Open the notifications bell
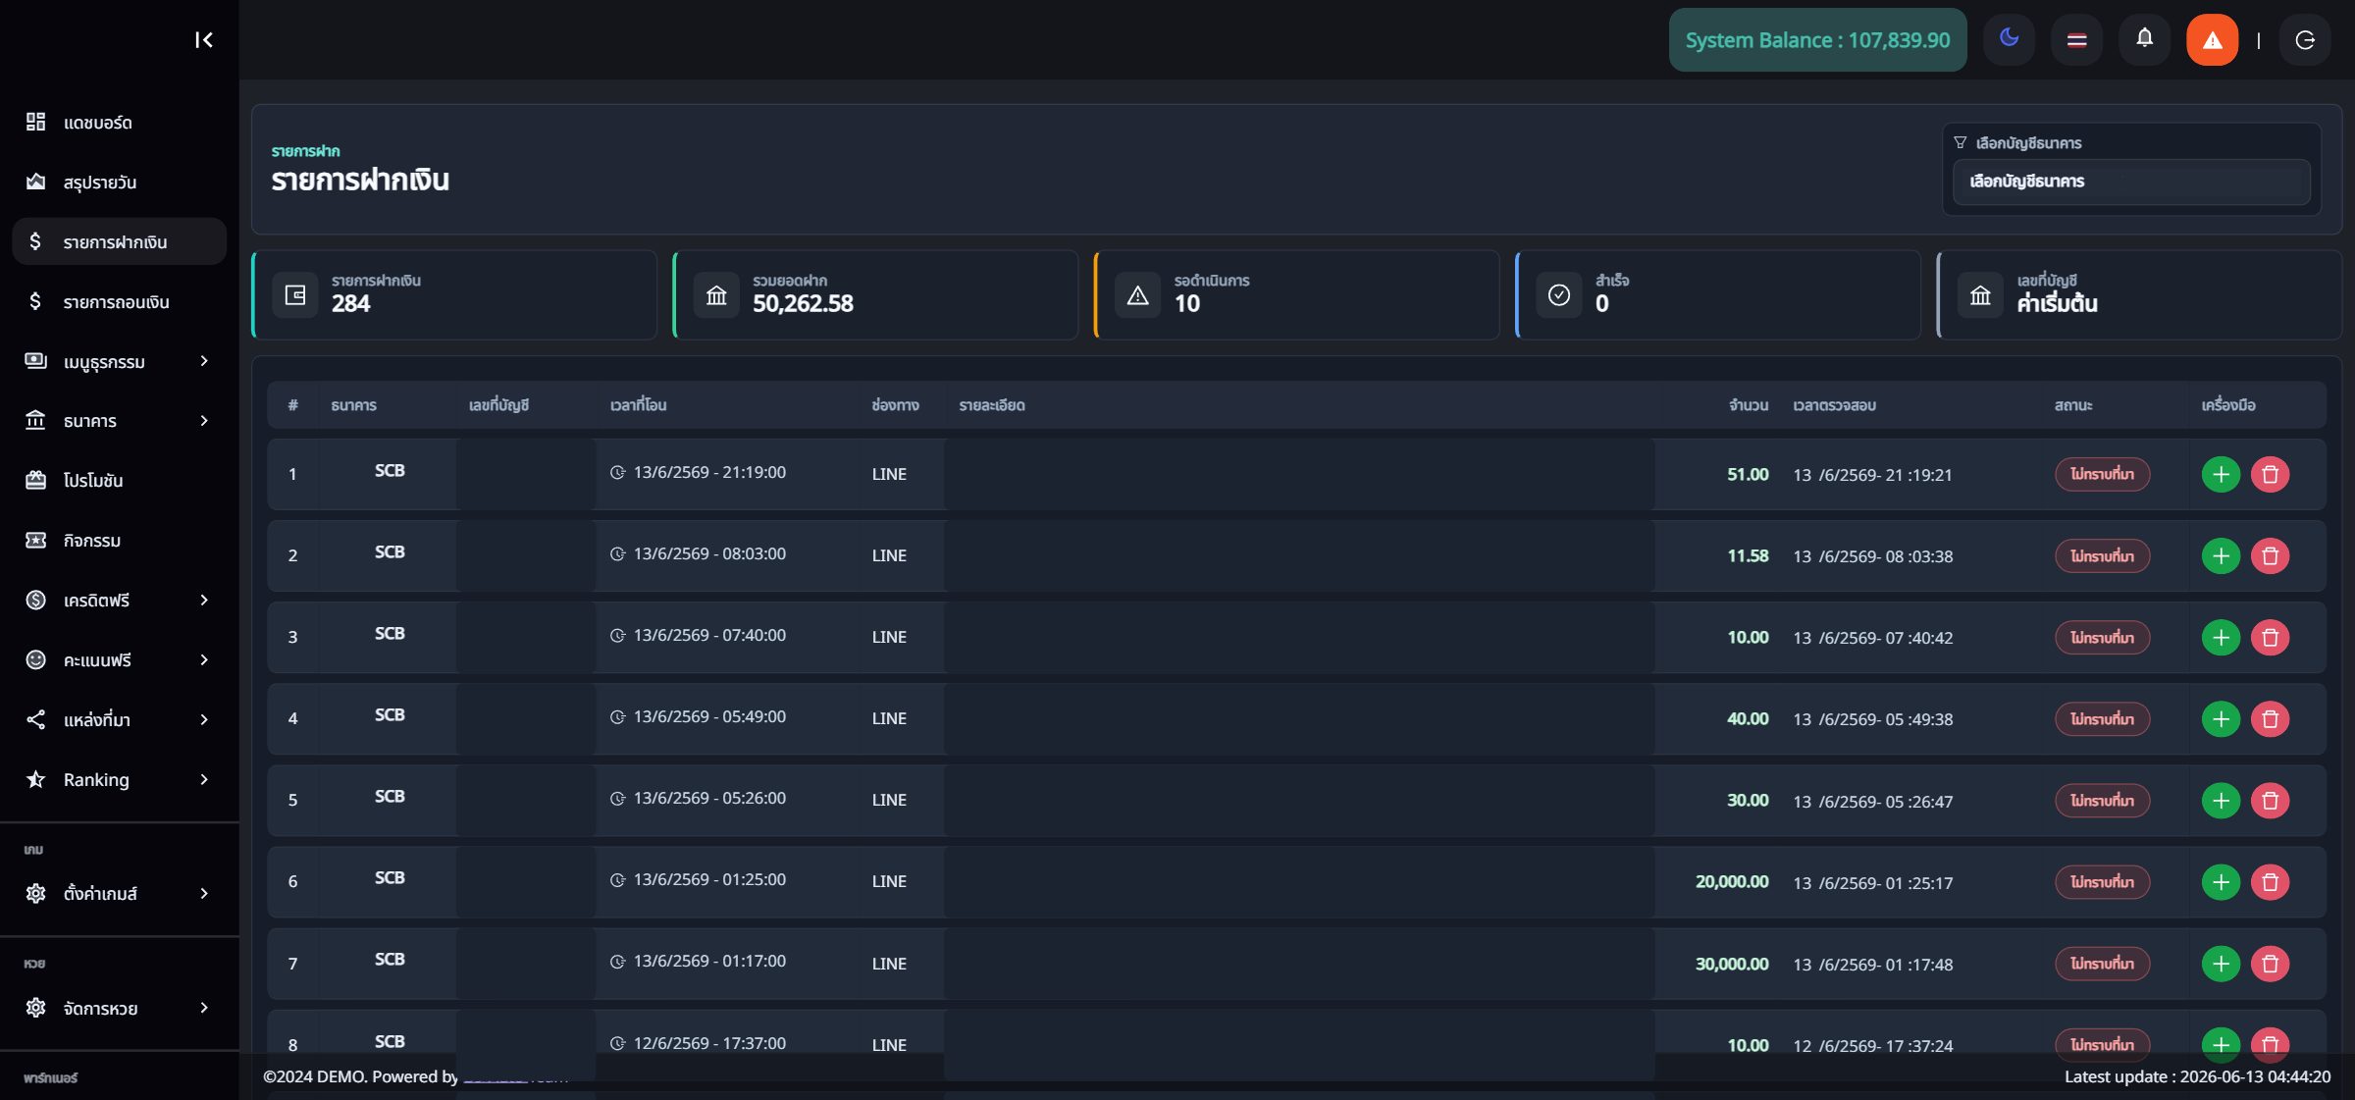2355x1100 pixels. coord(2144,39)
